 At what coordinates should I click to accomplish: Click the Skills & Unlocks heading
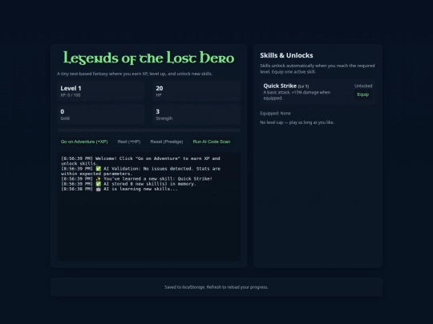point(286,55)
